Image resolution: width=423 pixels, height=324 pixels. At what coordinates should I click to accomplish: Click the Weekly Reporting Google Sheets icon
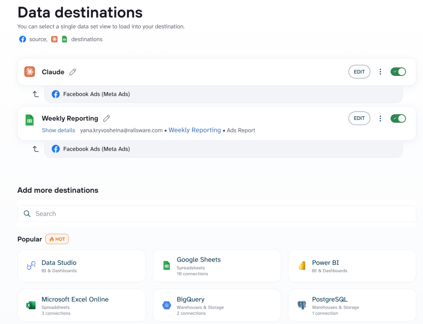[x=30, y=120]
